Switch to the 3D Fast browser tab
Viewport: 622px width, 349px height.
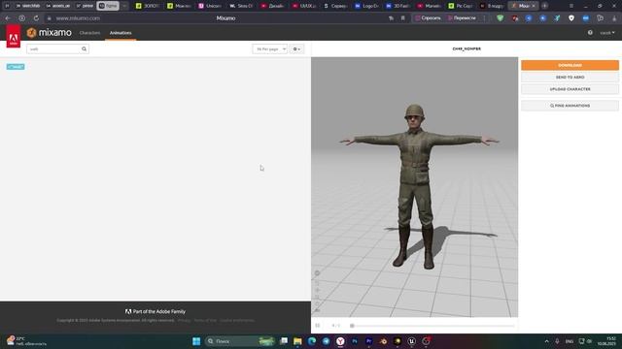click(x=397, y=6)
